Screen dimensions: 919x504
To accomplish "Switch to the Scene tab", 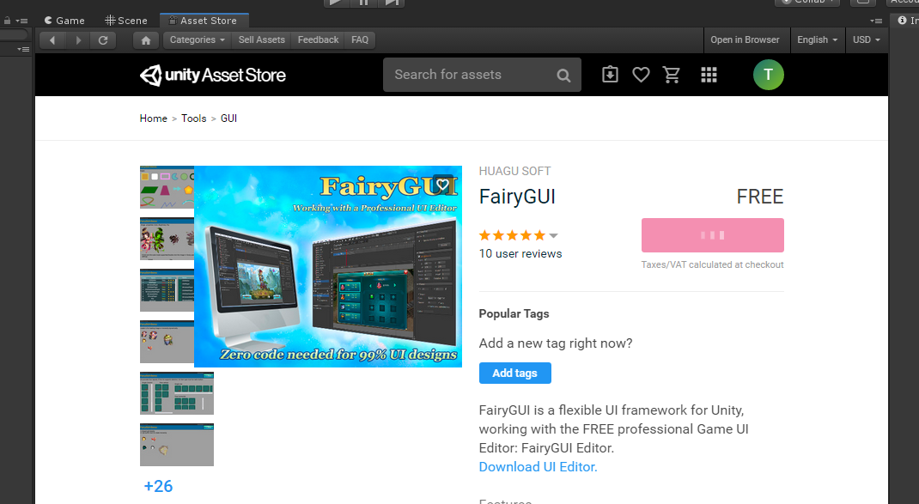I will (x=126, y=21).
